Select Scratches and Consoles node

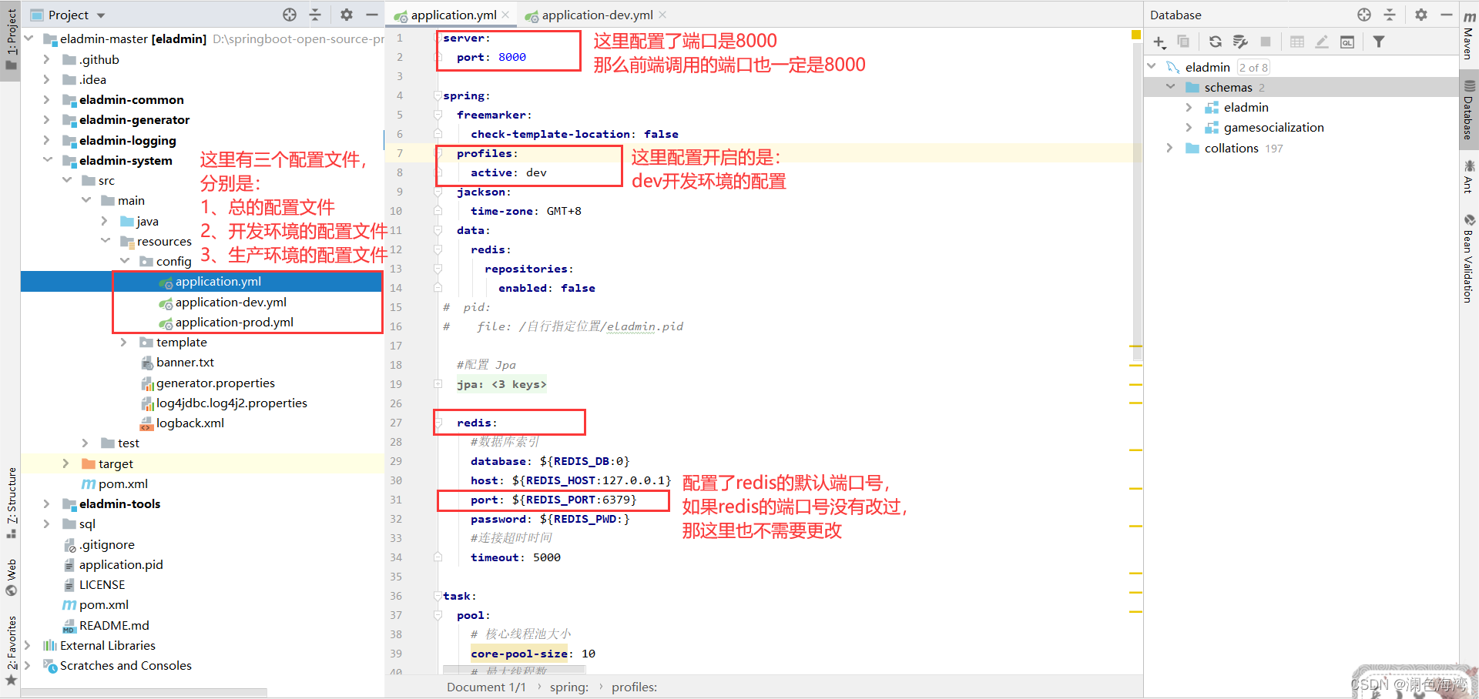(126, 665)
